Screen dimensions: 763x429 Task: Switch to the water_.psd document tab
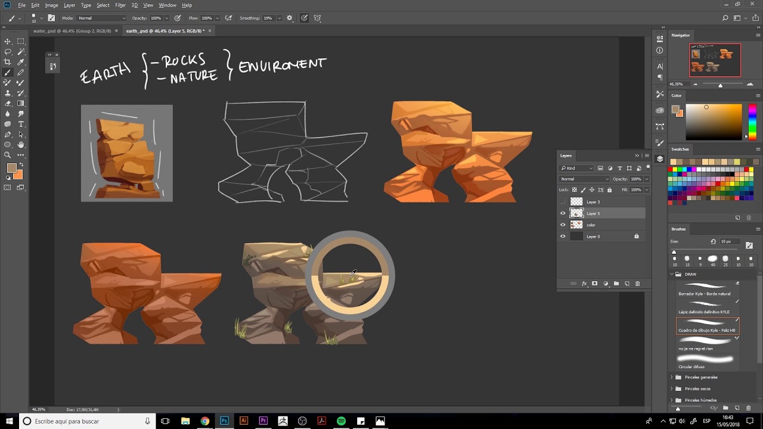tap(72, 31)
